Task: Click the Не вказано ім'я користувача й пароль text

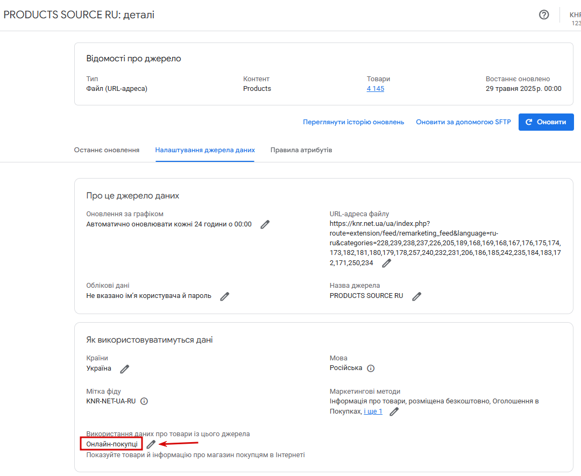Action: (148, 296)
